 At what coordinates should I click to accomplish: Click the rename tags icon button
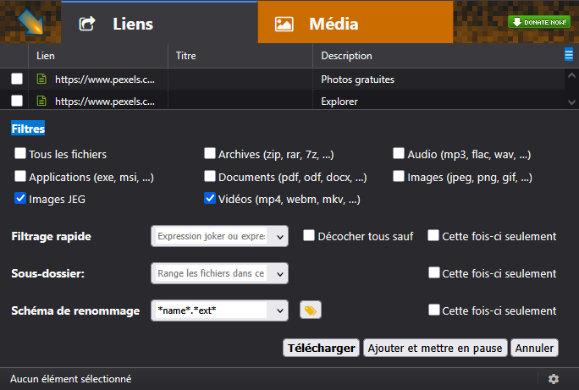click(311, 310)
